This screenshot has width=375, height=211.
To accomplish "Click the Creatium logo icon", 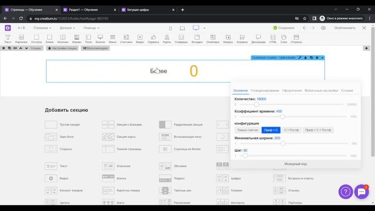I will 8,28.
